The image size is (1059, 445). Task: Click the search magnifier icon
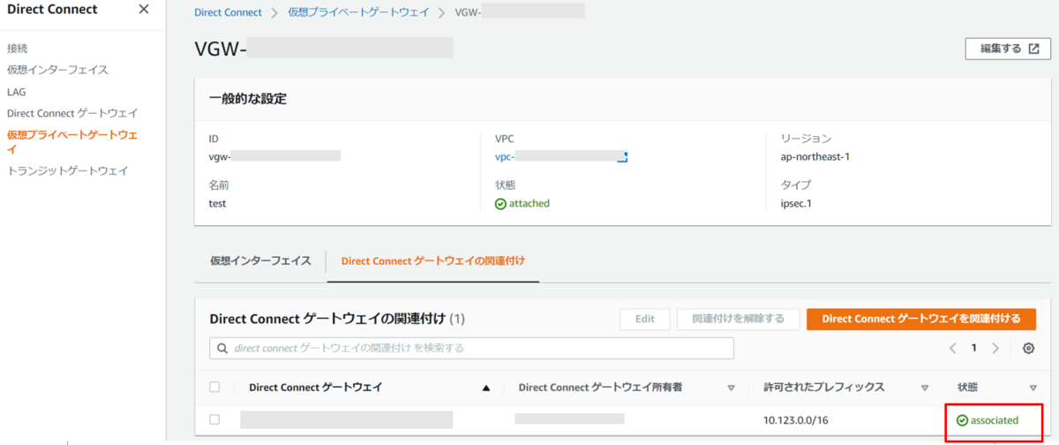[x=222, y=348]
